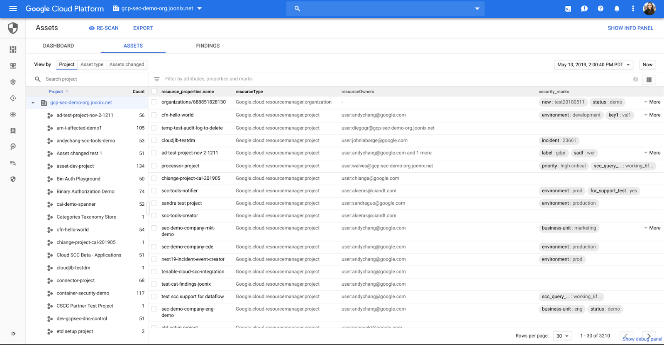Activate Cloud Shell icon
This screenshot has height=345, width=664.
pyautogui.click(x=568, y=9)
